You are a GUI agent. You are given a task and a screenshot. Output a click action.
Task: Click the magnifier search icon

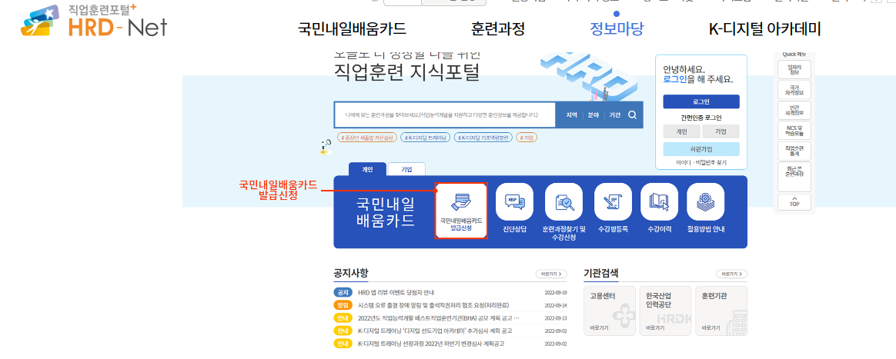[x=632, y=115]
